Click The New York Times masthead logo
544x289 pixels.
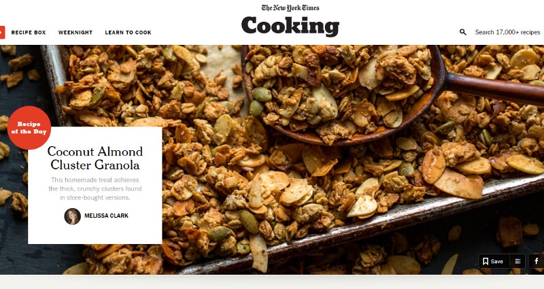coord(290,7)
